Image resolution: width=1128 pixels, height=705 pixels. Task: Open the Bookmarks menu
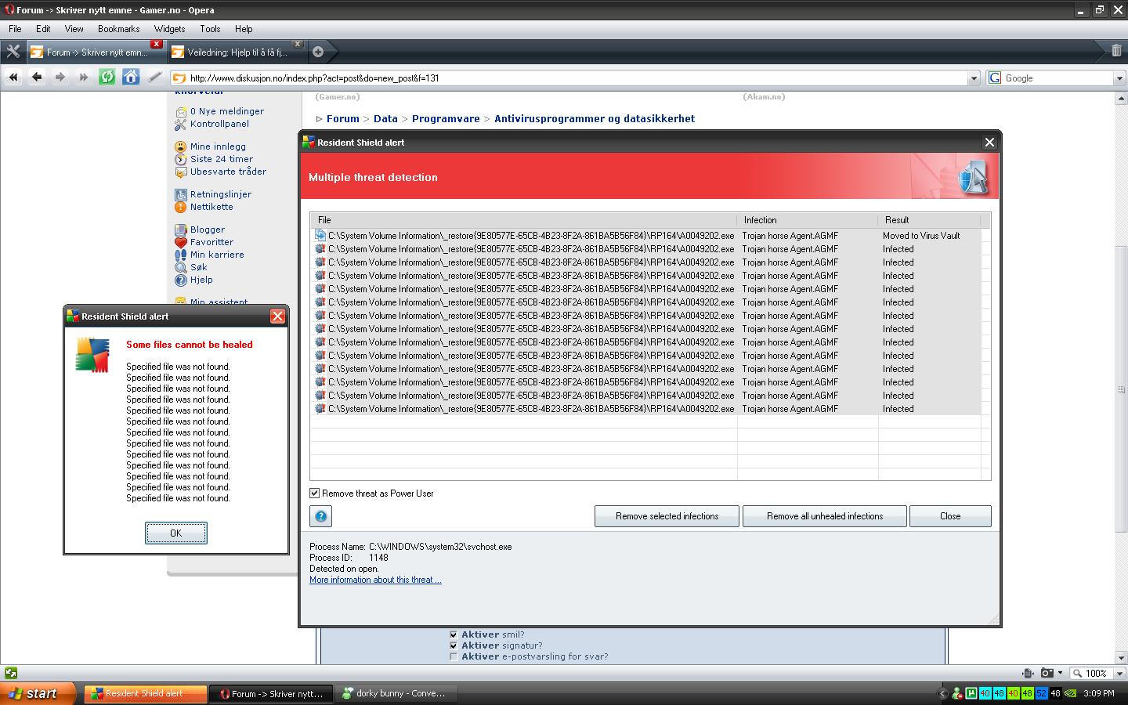(x=118, y=29)
